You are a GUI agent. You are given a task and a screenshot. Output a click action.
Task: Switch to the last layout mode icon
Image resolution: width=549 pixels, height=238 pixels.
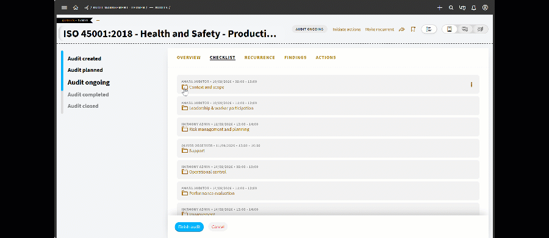(x=480, y=29)
